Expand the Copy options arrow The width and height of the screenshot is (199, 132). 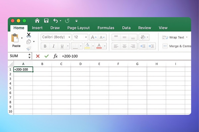tap(34, 42)
